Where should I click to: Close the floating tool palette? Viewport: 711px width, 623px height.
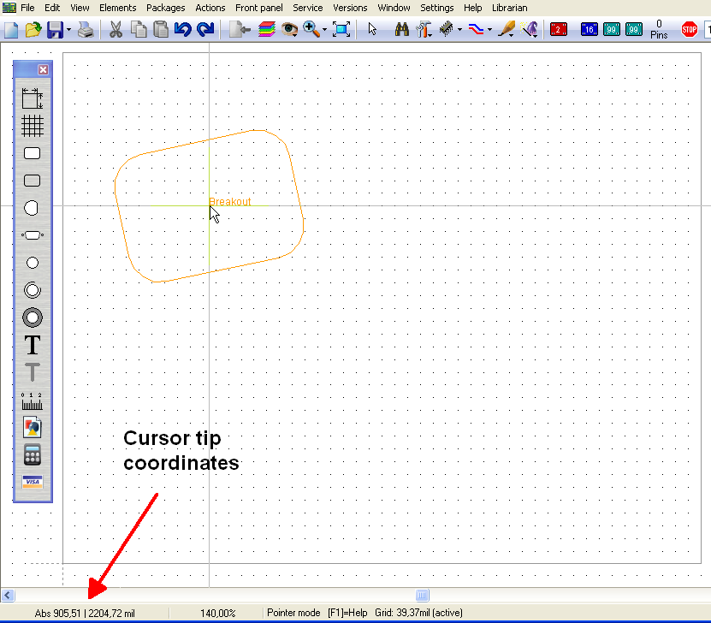[x=43, y=70]
